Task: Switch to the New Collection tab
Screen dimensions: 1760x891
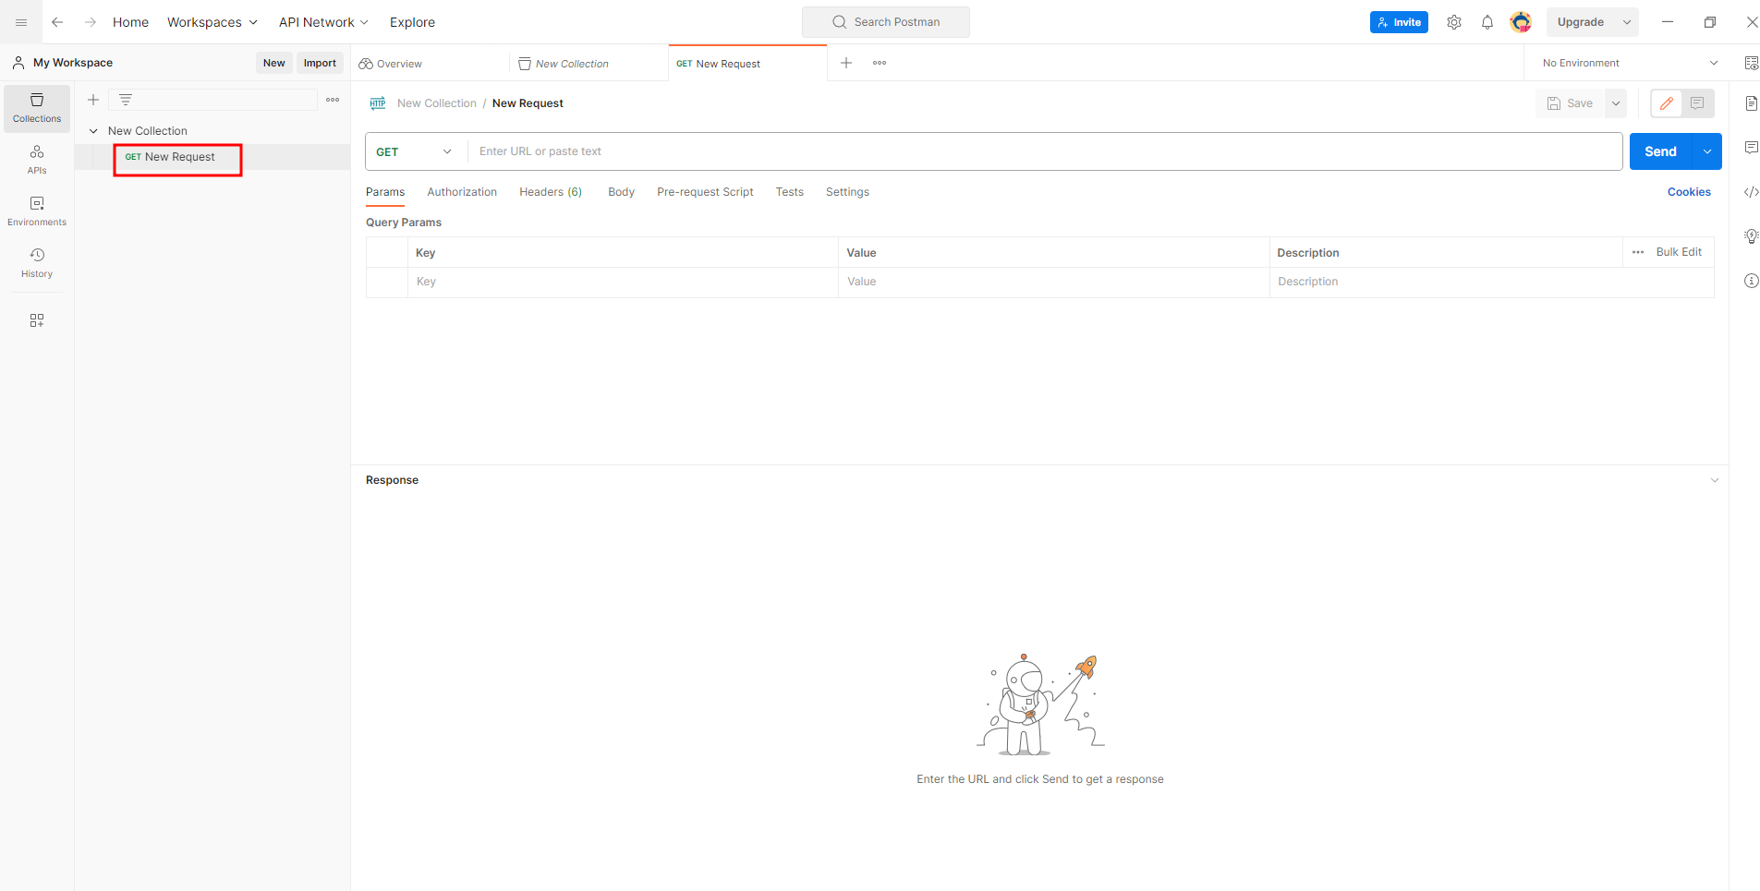Action: tap(588, 64)
